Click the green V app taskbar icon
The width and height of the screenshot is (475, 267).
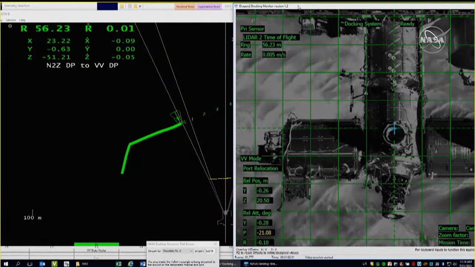pos(54,264)
